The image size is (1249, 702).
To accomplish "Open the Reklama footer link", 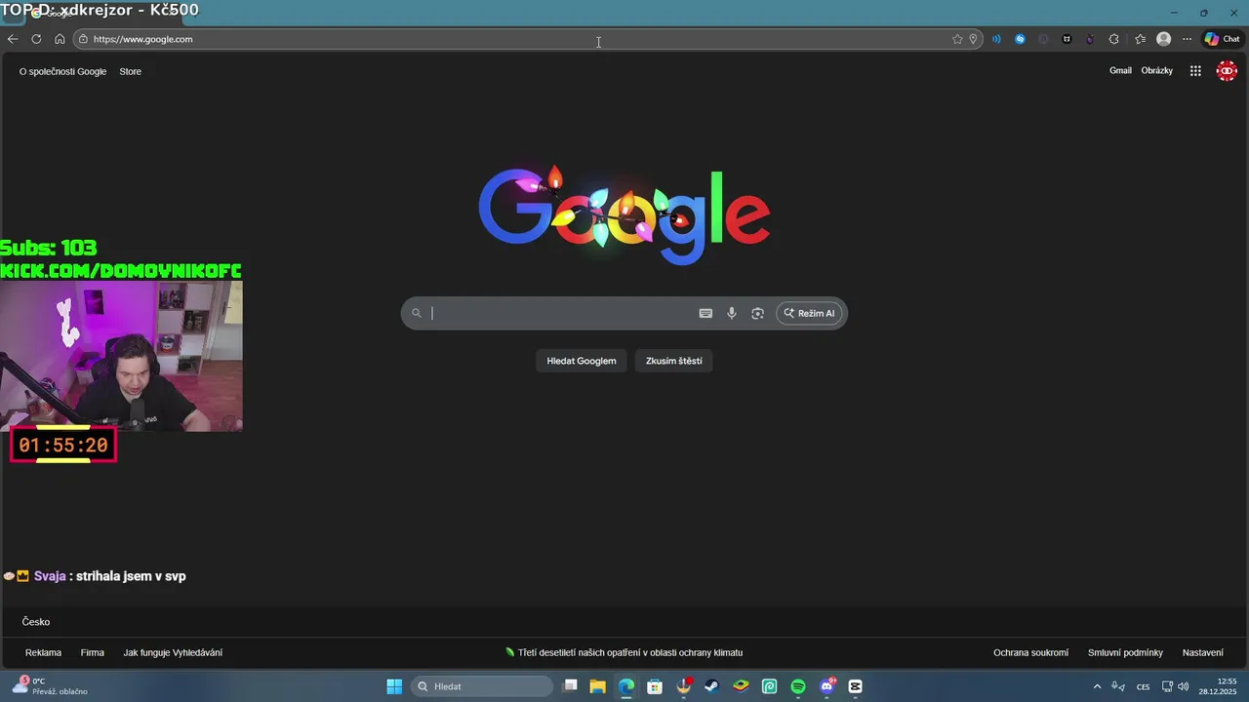I will [x=43, y=652].
